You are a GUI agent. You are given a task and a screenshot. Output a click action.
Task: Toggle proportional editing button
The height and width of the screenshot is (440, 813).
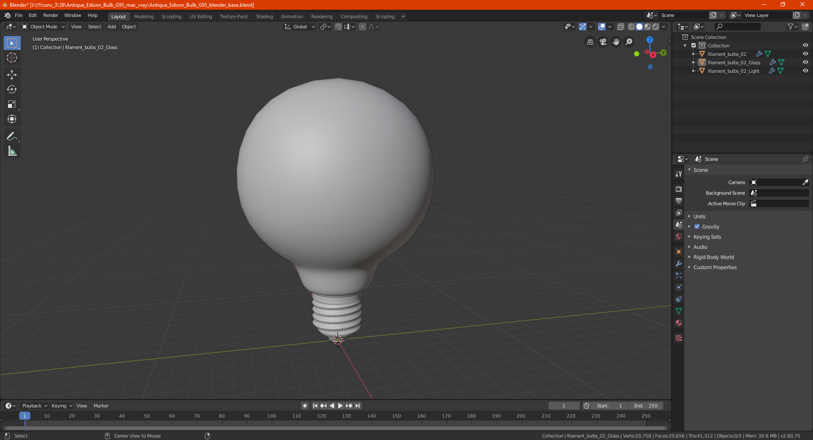(x=362, y=27)
